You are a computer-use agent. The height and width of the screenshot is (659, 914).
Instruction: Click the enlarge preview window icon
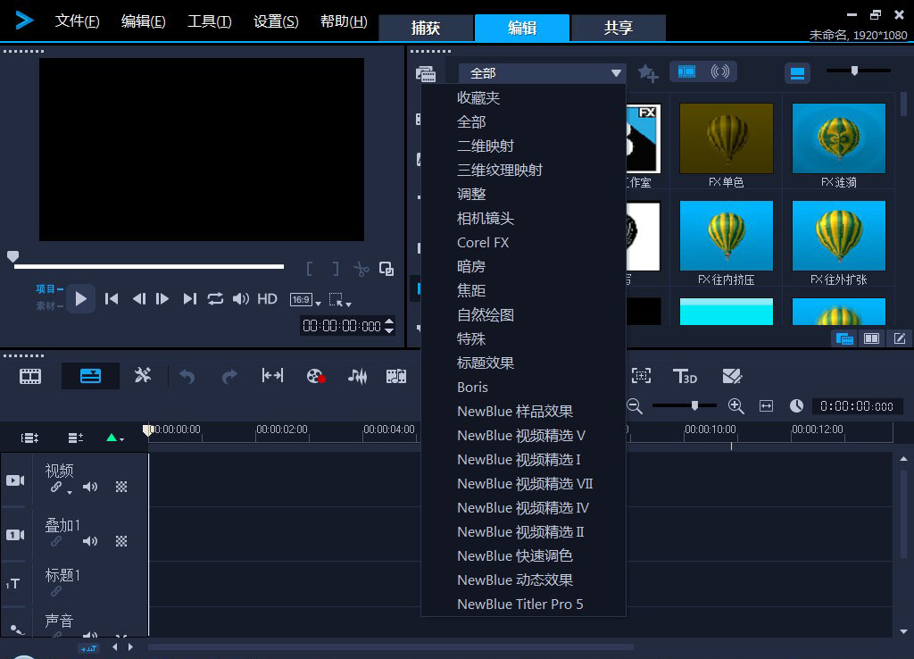coord(386,269)
